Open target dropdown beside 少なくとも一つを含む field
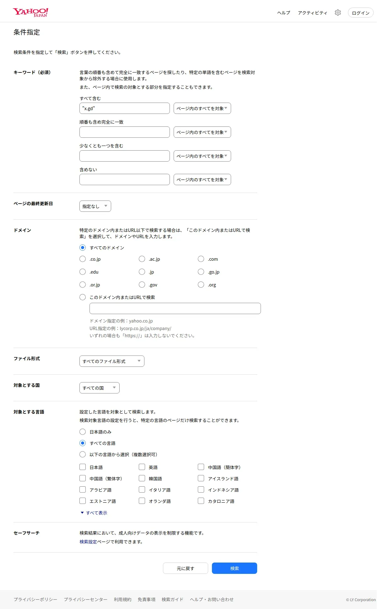This screenshot has width=384, height=609. [202, 156]
